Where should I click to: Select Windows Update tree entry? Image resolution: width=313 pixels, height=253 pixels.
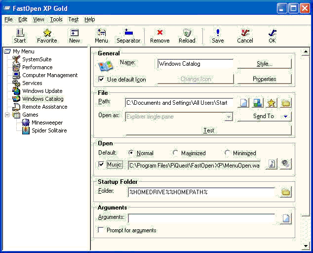pos(42,91)
